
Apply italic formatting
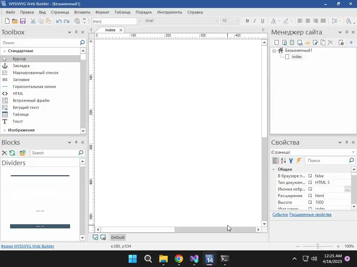pos(255,21)
